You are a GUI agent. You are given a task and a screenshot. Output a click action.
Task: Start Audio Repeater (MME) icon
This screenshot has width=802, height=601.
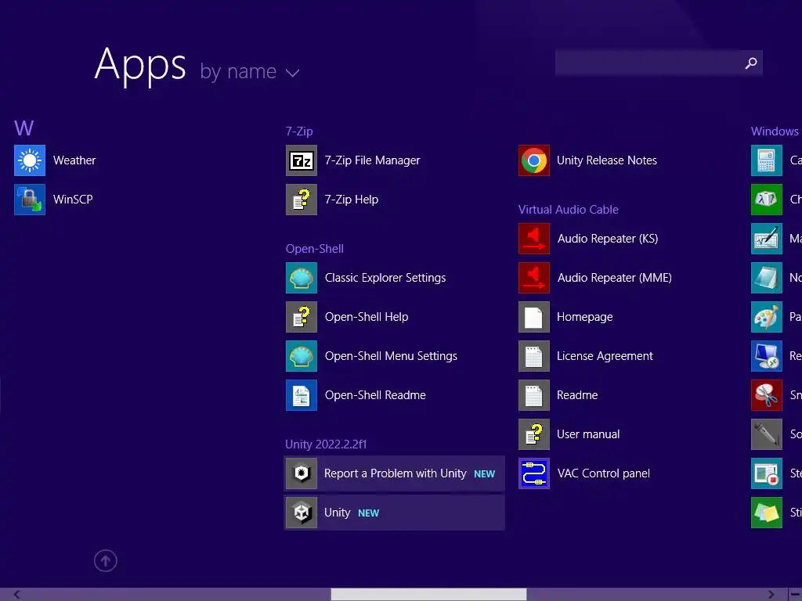point(534,278)
